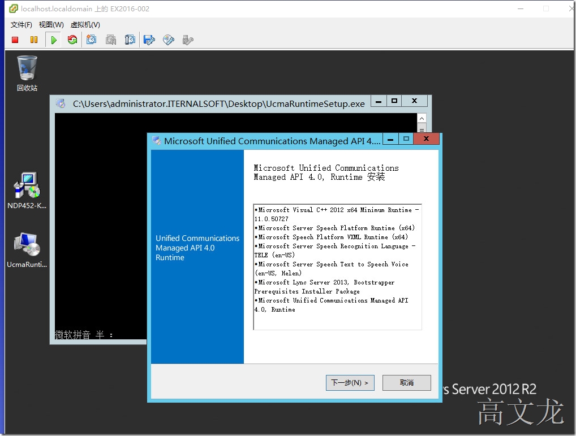Close the UCMA setup dialog

[x=426, y=139]
